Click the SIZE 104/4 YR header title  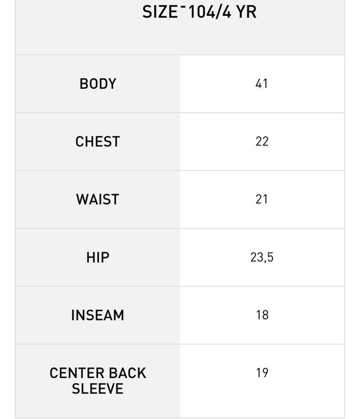pyautogui.click(x=200, y=12)
